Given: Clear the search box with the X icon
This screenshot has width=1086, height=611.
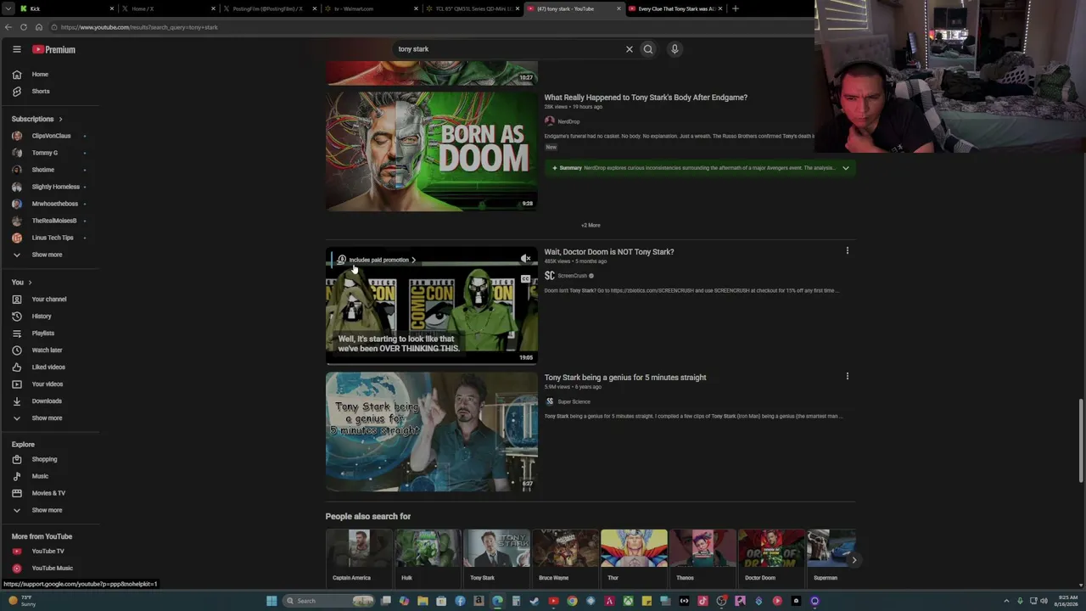Looking at the screenshot, I should coord(630,49).
